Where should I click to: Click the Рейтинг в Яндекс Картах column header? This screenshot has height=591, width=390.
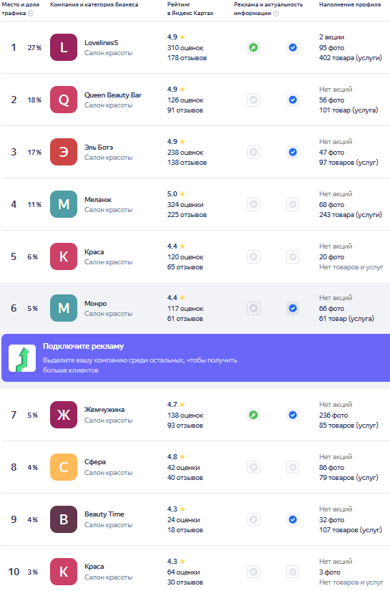190,9
